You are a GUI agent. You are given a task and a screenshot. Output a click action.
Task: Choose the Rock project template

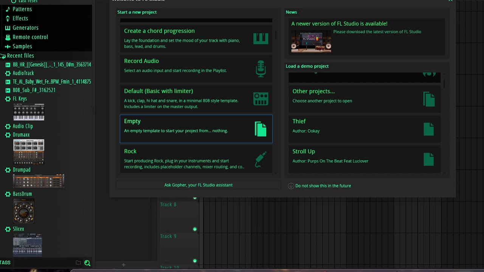tap(196, 159)
